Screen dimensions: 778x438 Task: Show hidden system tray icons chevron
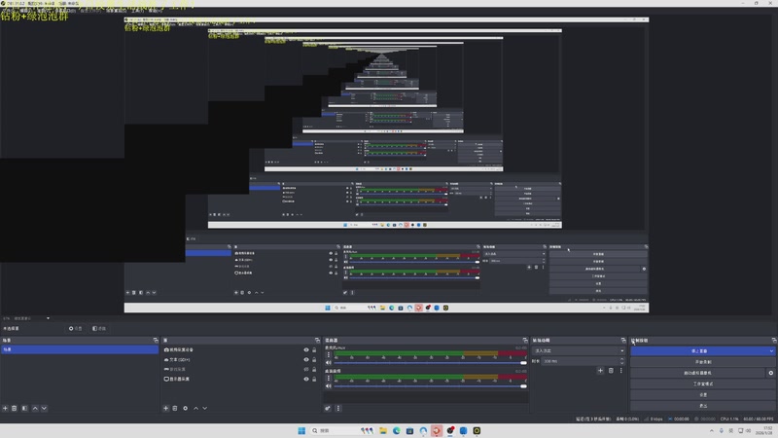(712, 430)
